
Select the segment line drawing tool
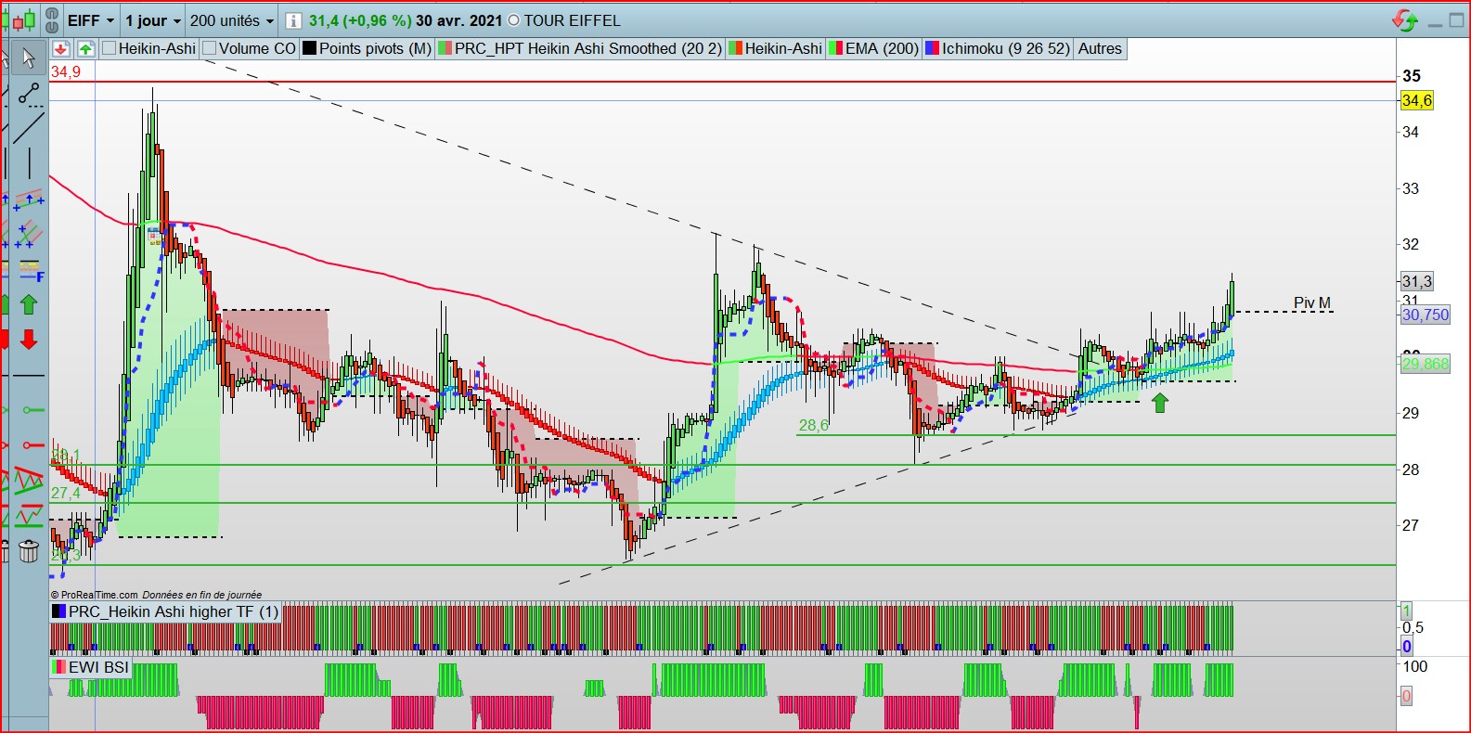pos(29,93)
